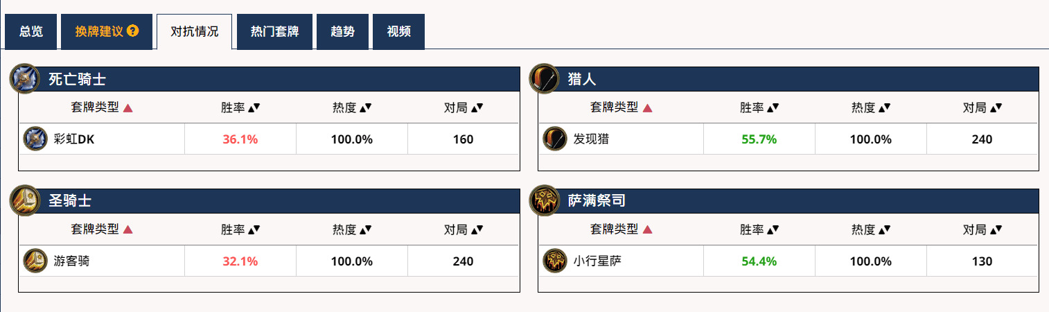The width and height of the screenshot is (1049, 312).
Task: Open the 小行星萨 deck name link
Action: (593, 261)
